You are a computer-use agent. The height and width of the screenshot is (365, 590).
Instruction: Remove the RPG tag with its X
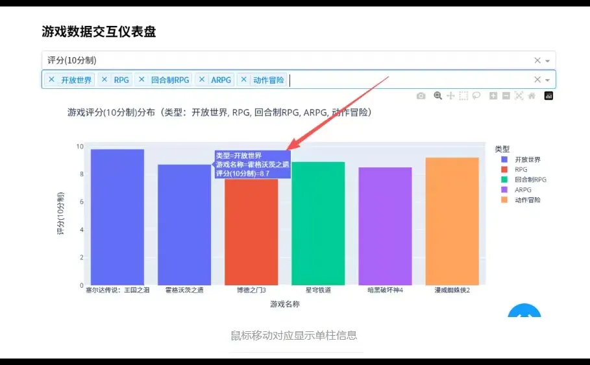click(104, 80)
